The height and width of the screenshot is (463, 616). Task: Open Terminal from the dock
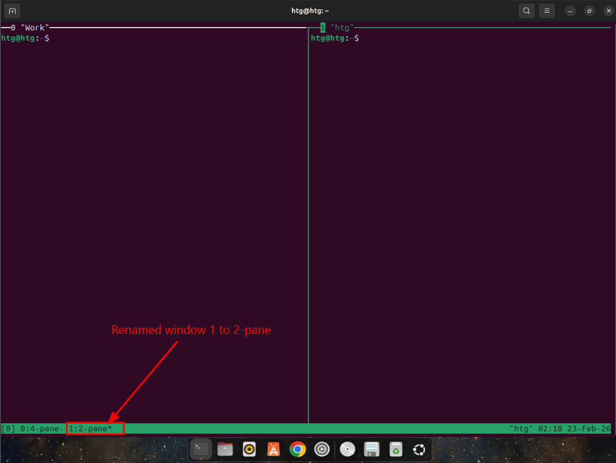pyautogui.click(x=201, y=449)
